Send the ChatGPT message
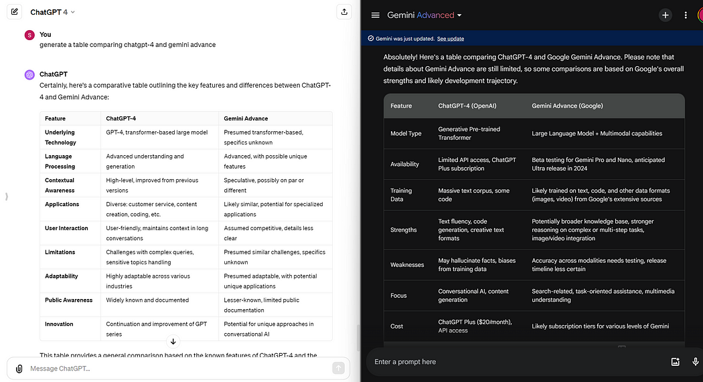Image resolution: width=703 pixels, height=382 pixels. [339, 368]
